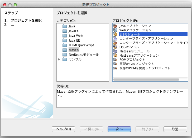The height and width of the screenshot is (138, 192).
Task: Select 既存のPOMを使用したプロジェクト in project list
Action: 145,68
